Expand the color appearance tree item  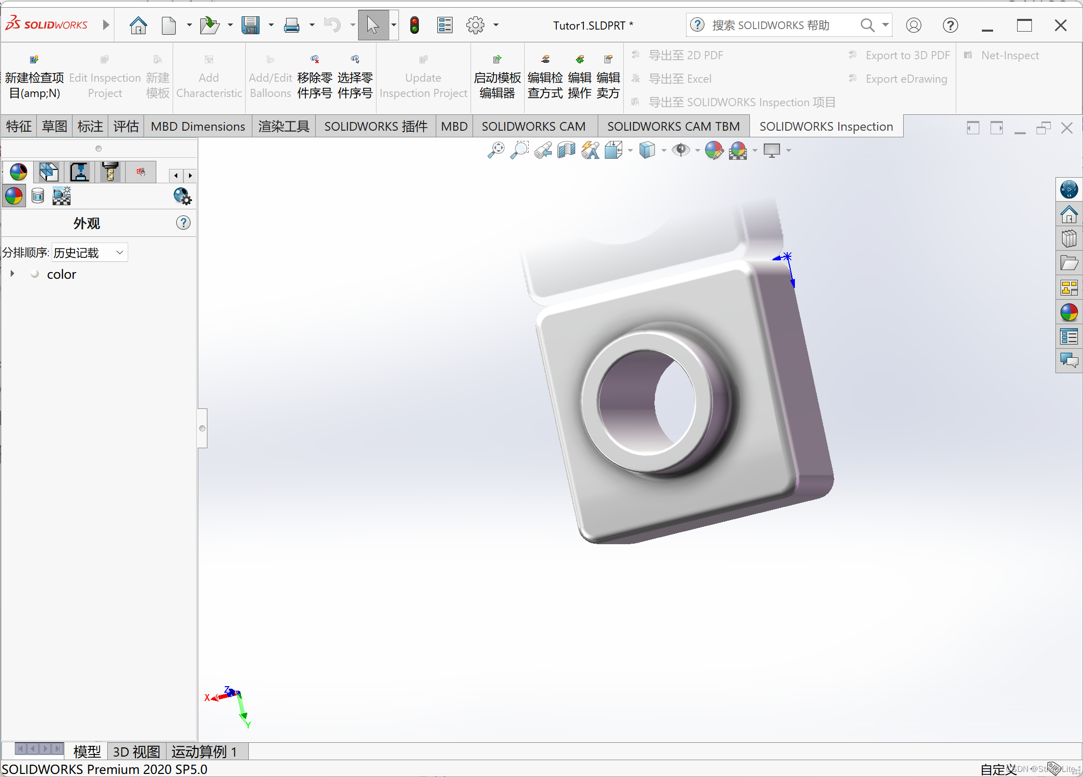(x=12, y=274)
